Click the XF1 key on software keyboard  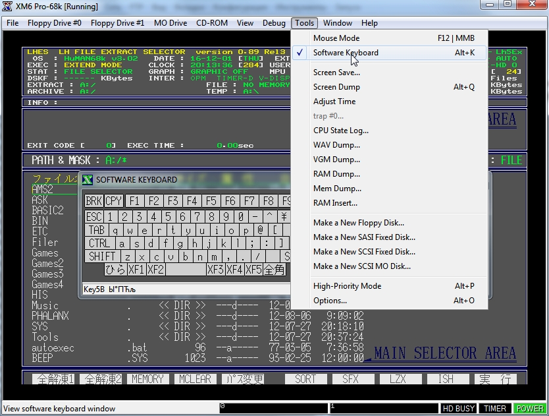coord(136,270)
